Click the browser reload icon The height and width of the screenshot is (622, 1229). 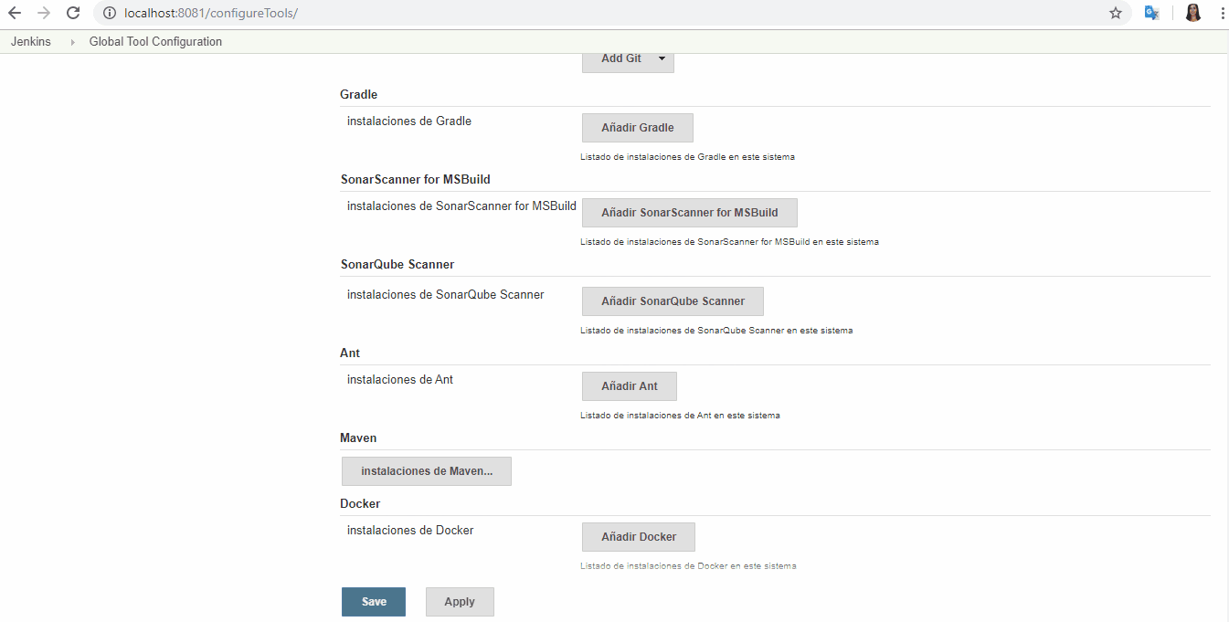pos(72,13)
